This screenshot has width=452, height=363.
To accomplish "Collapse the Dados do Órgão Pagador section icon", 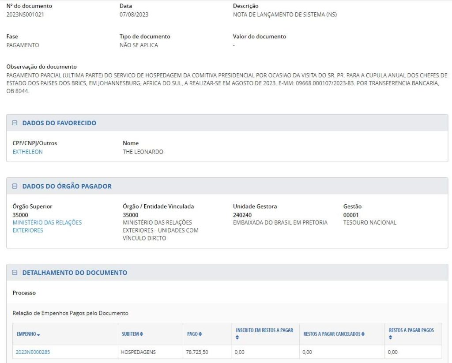I will [15, 186].
